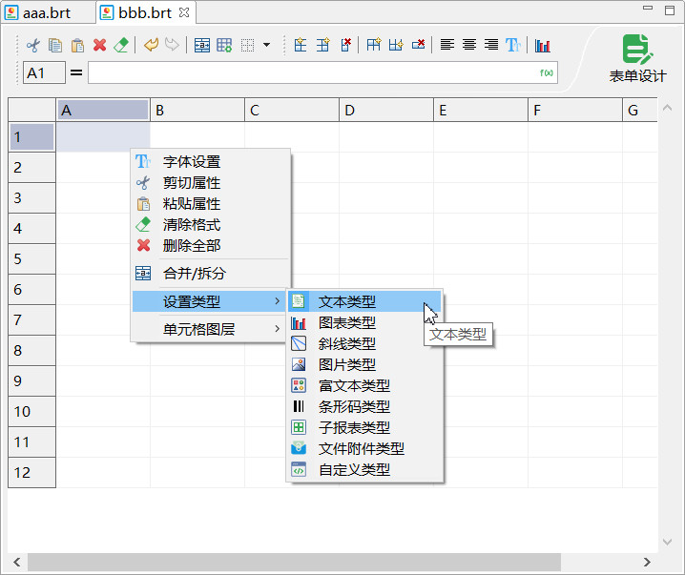Screen dimensions: 685x575
Task: Click the font settings toolbar icon
Action: coord(513,45)
